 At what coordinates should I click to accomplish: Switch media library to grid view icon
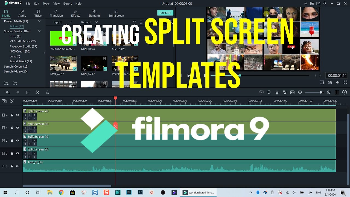point(142,22)
